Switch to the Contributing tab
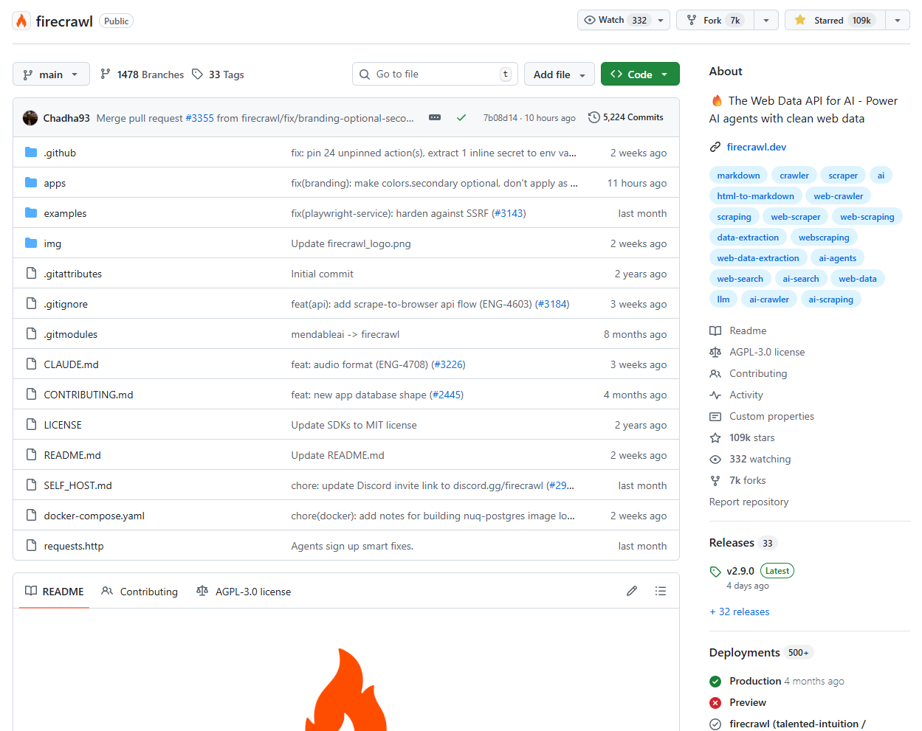 pyautogui.click(x=140, y=591)
